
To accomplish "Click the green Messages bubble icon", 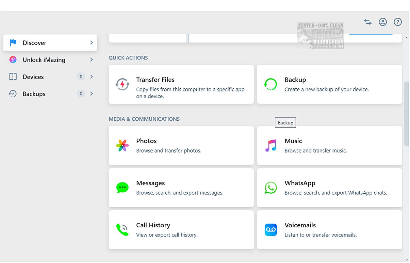I will point(122,188).
